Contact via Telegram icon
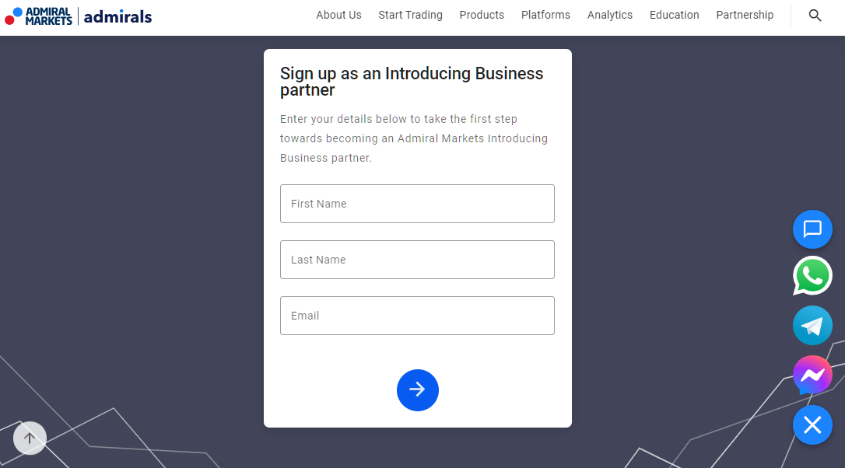This screenshot has width=845, height=468. click(x=812, y=325)
